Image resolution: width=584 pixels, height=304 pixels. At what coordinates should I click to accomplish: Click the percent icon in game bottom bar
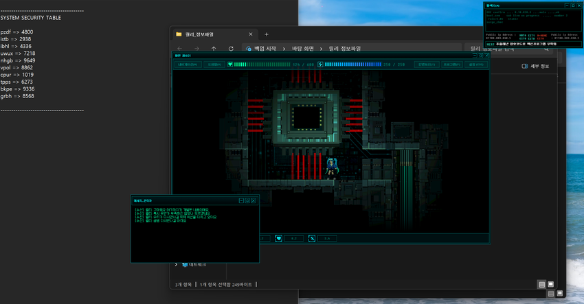click(x=312, y=239)
